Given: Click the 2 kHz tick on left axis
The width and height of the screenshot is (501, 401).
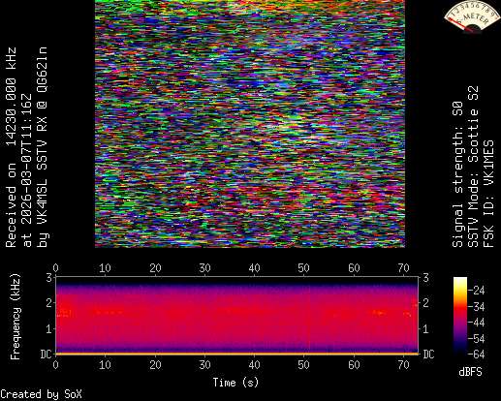Looking at the screenshot, I should (x=49, y=303).
